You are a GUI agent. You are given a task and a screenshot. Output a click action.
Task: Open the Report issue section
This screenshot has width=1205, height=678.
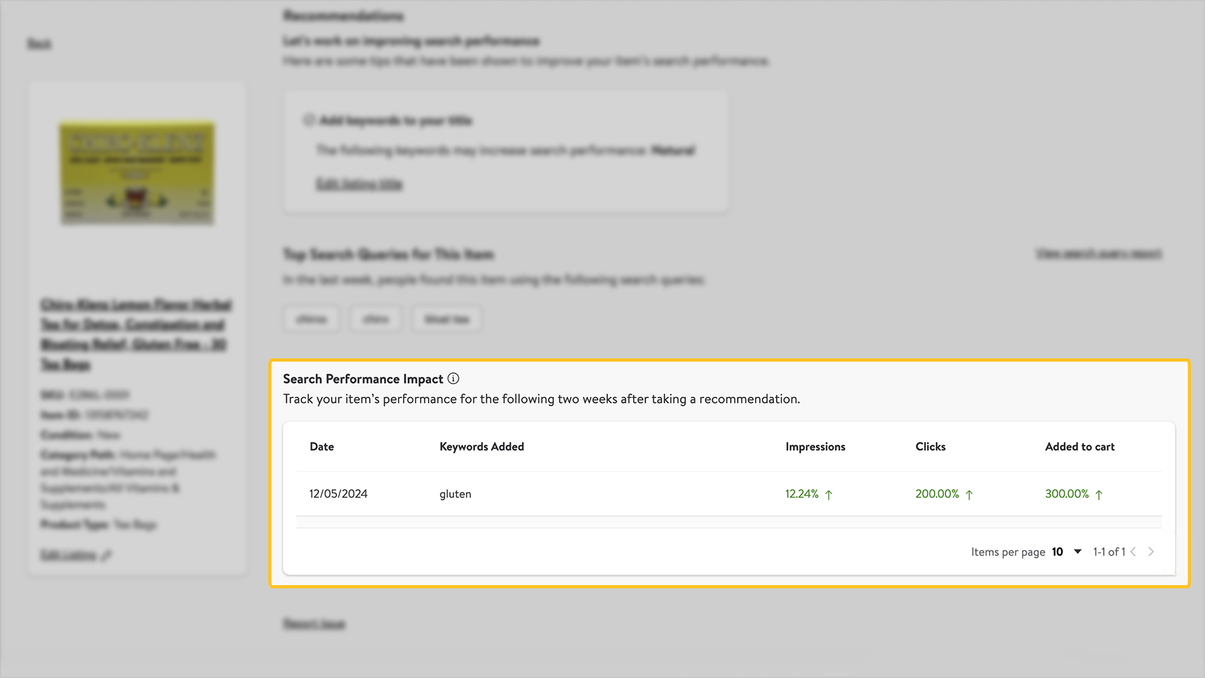tap(314, 623)
